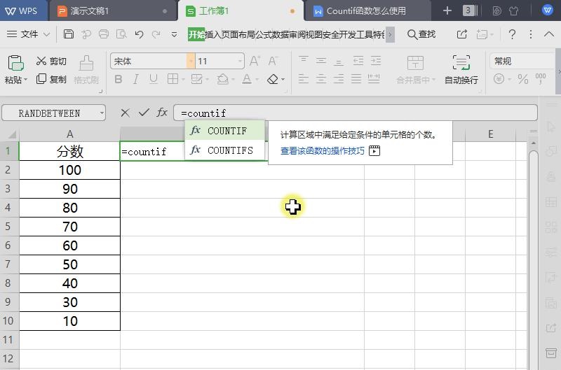This screenshot has width=561, height=370.
Task: Open the name box dropdown showing RANDBETWEEN
Action: 102,113
